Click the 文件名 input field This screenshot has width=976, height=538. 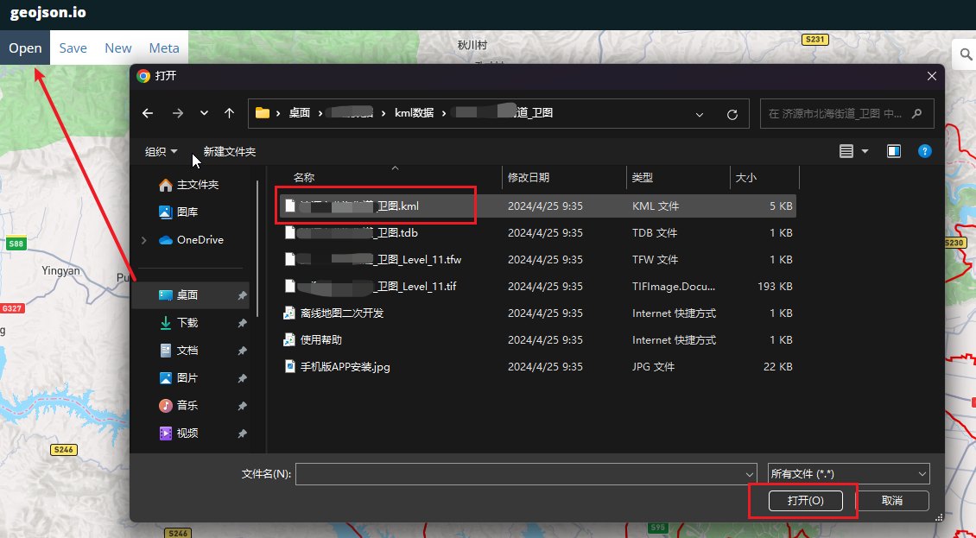[520, 474]
